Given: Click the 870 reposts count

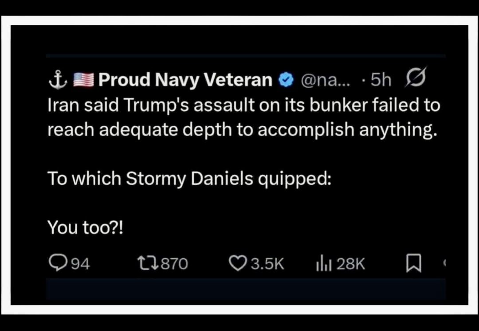Looking at the screenshot, I should 174,265.
